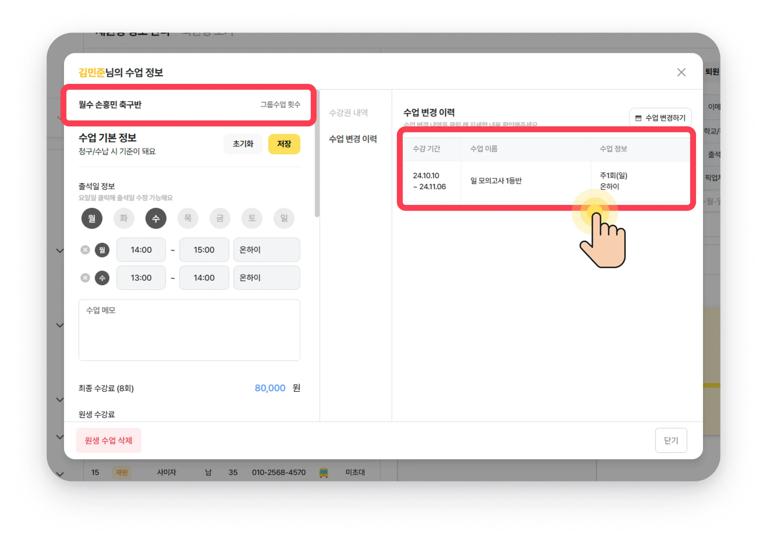767x542 pixels.
Task: Remove the Monday time slot row
Action: 85,250
